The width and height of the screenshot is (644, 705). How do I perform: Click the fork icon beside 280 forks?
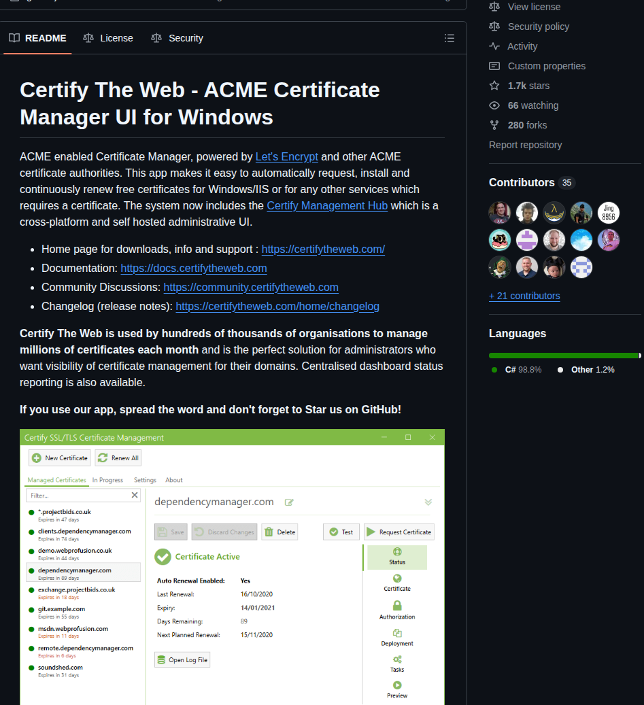coord(494,125)
